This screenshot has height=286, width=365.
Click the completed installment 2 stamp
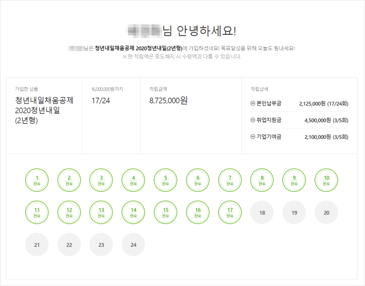click(69, 180)
